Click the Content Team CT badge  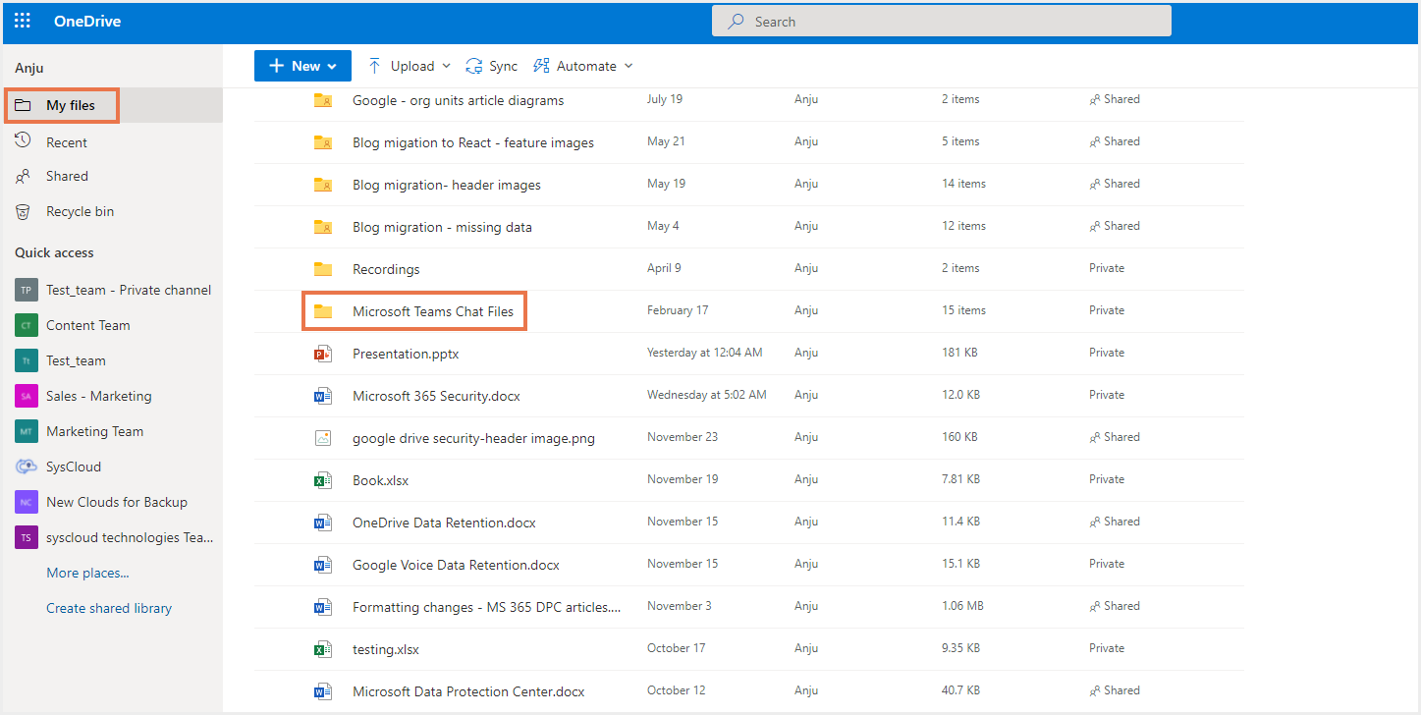[x=27, y=325]
